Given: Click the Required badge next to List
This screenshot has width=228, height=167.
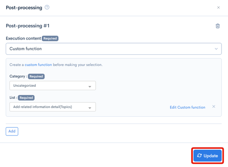Looking at the screenshot, I should 26,98.
